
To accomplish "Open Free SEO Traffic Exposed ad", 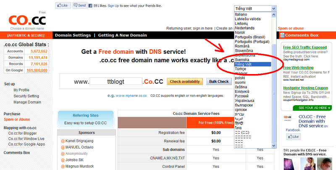I will click(x=305, y=47).
